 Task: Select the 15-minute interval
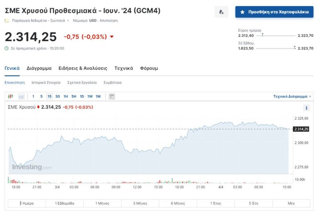(49, 96)
